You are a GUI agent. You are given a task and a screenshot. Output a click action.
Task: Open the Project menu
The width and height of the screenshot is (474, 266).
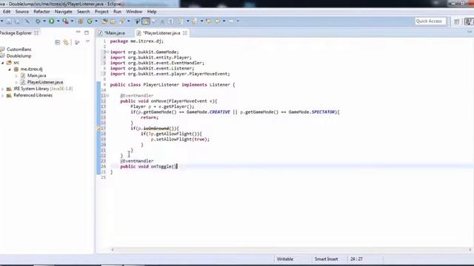point(101,12)
